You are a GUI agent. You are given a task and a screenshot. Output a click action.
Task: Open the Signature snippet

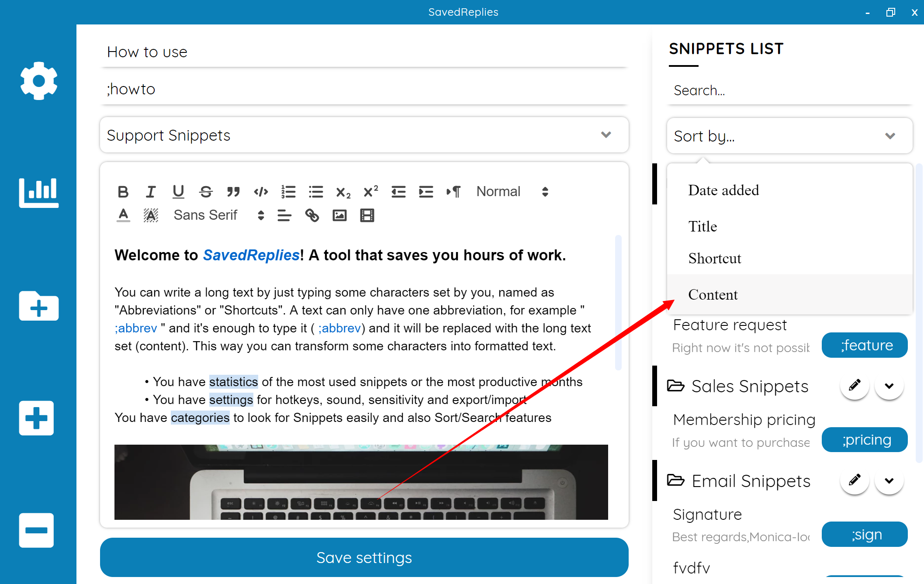point(707,514)
